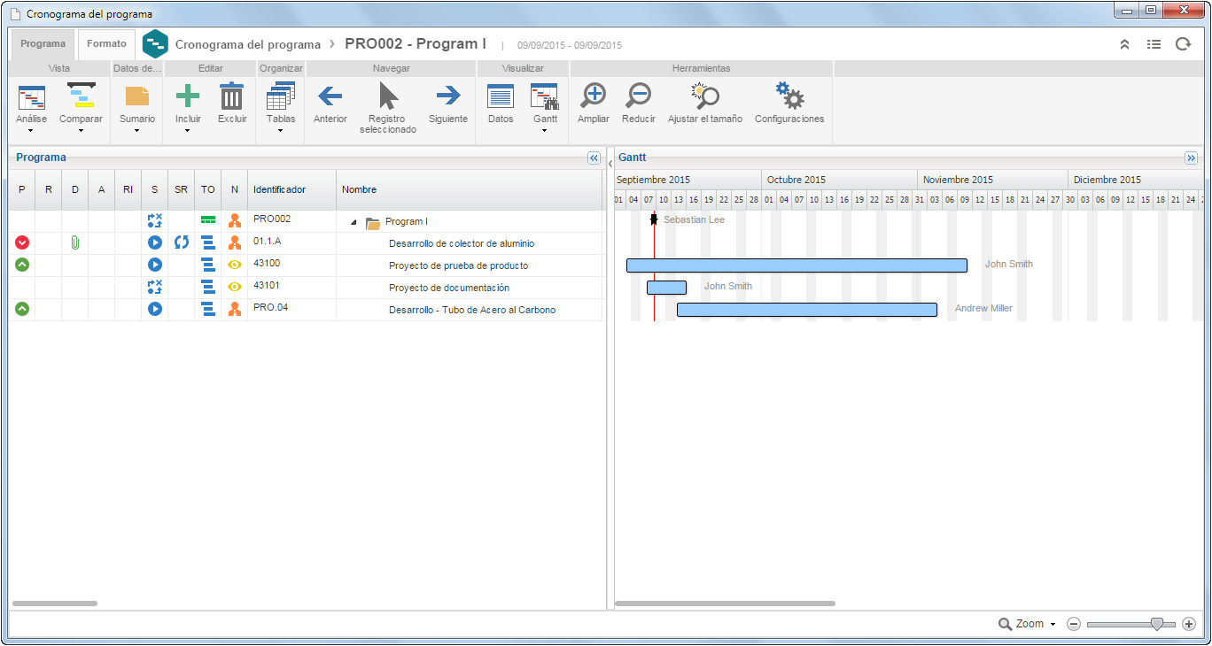1212x646 pixels.
Task: Collapse ribbon with double-chevron up icon
Action: (x=1125, y=44)
